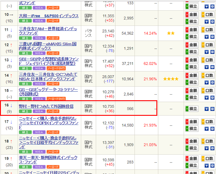Screen dimensions: 216x174
Task: Click 口数 button for SBI中小型割安成長株ファンド
Action: 208,60
